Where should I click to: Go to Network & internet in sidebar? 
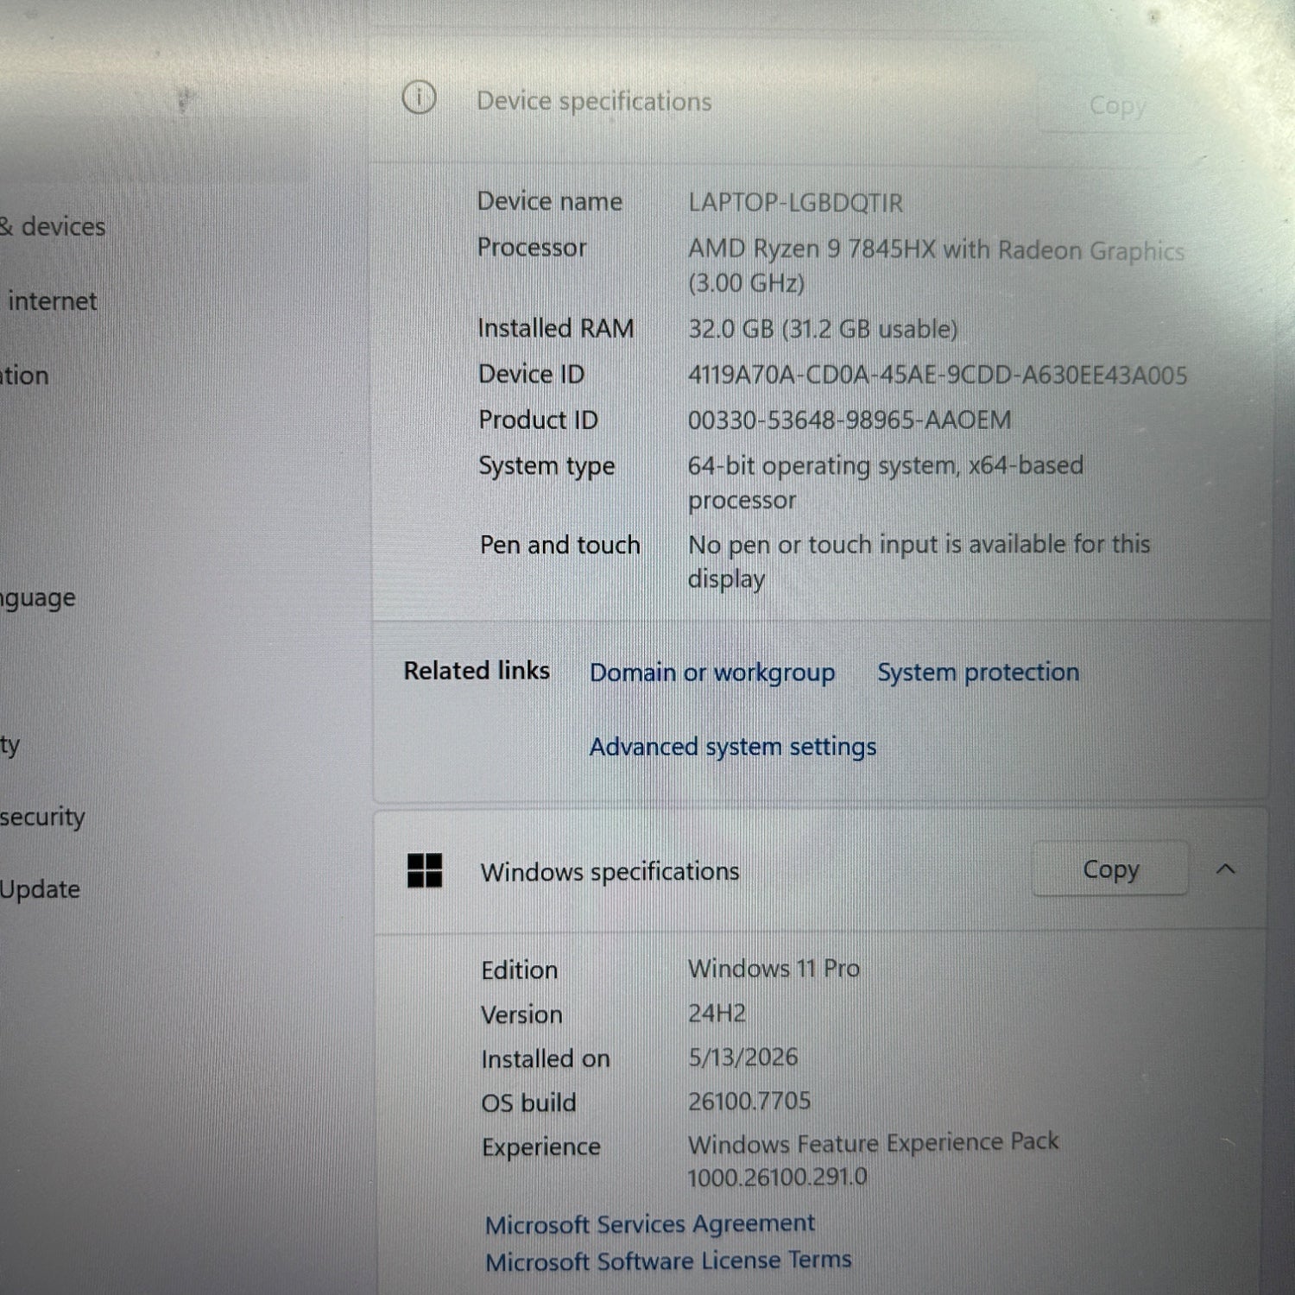click(x=49, y=301)
